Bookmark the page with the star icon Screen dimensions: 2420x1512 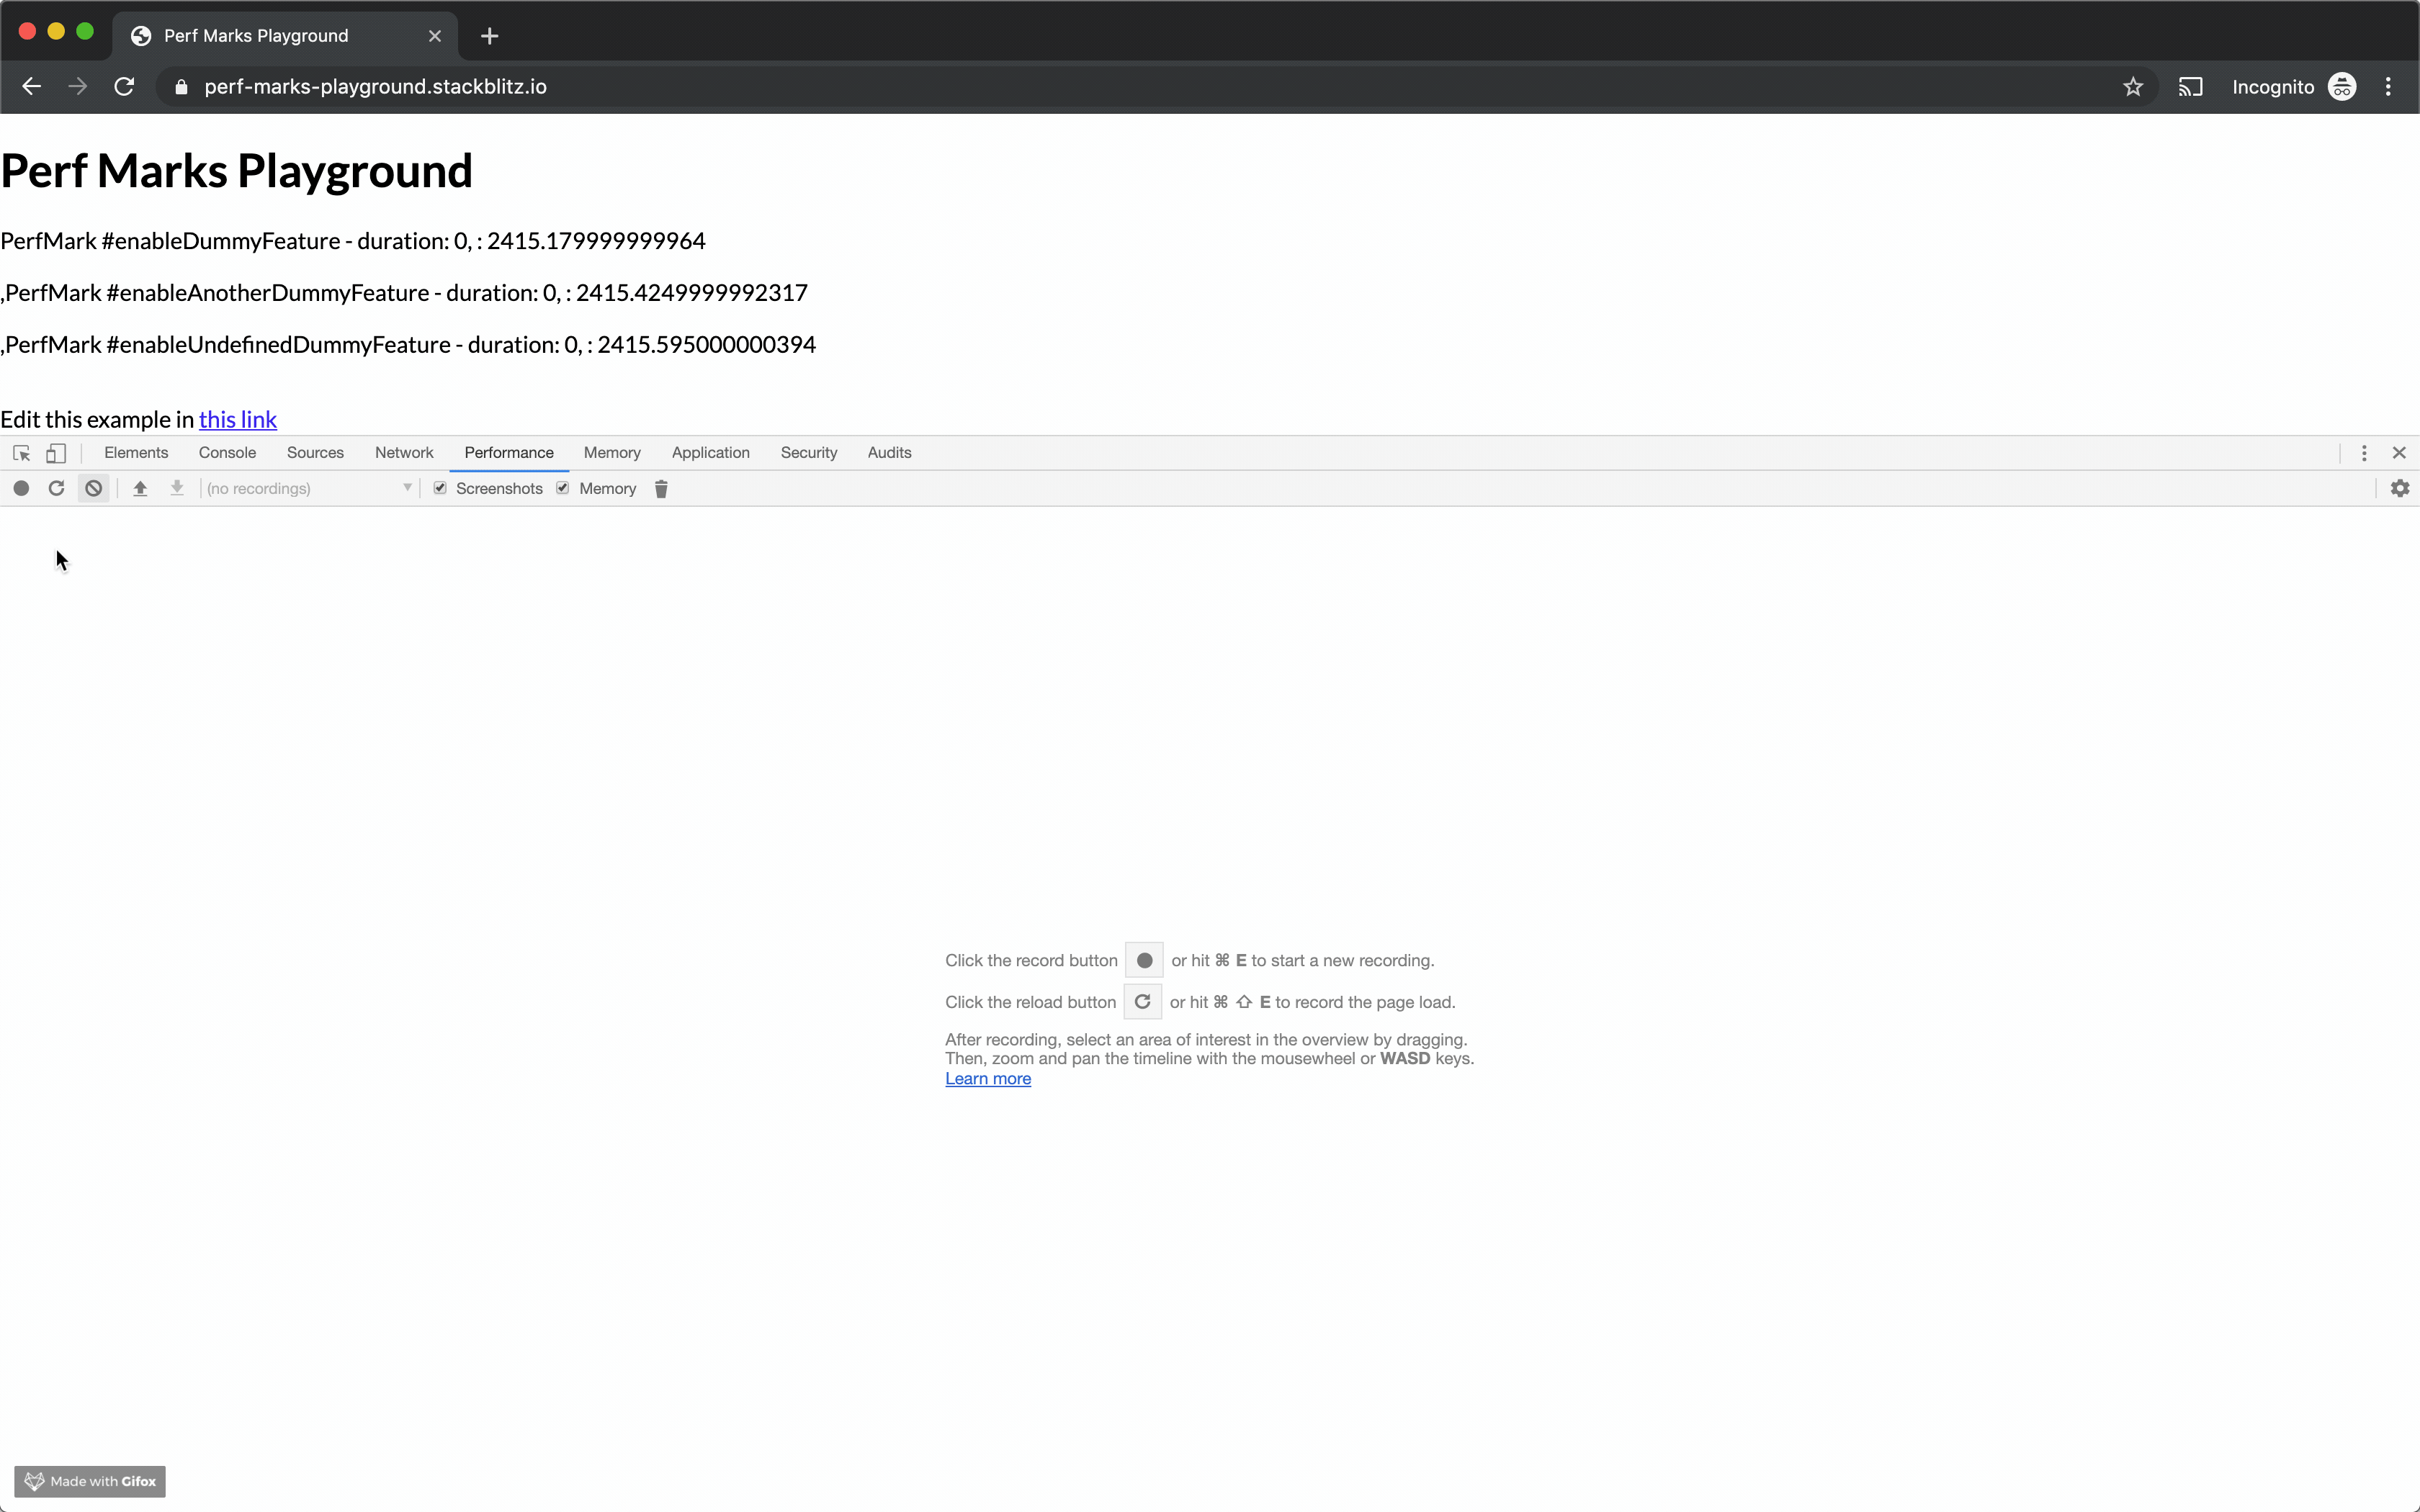click(x=2133, y=87)
